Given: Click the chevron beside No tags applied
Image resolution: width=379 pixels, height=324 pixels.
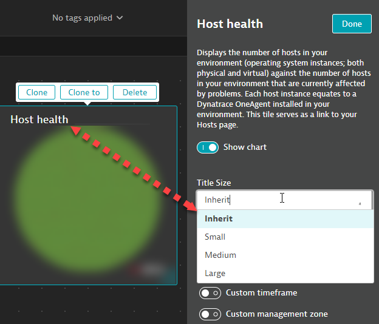Looking at the screenshot, I should (x=120, y=18).
